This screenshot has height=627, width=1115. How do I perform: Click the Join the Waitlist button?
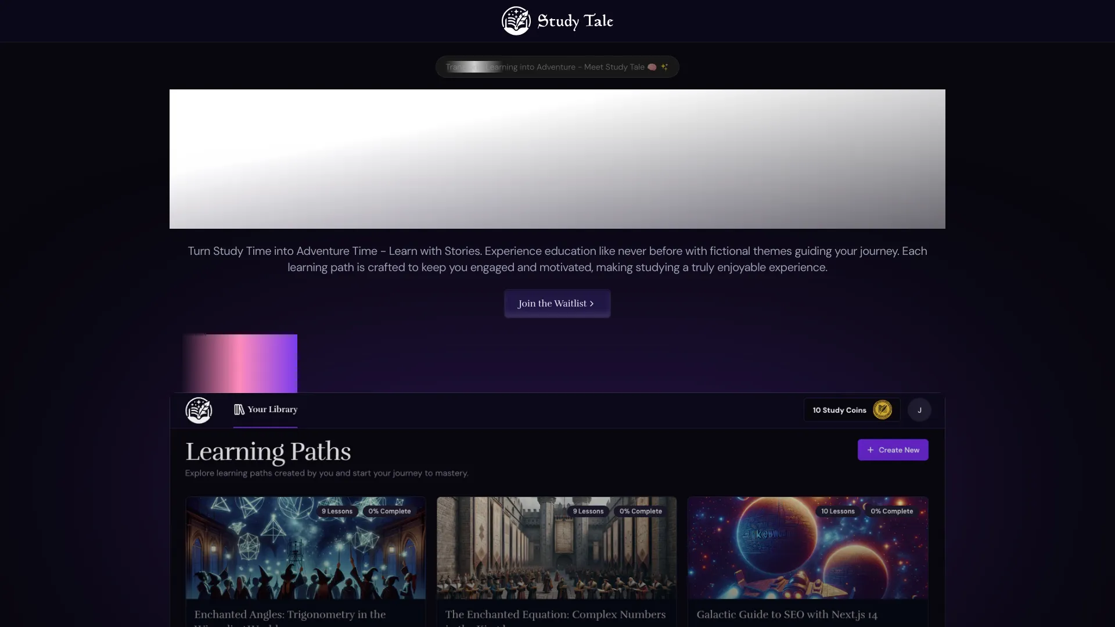pyautogui.click(x=556, y=304)
